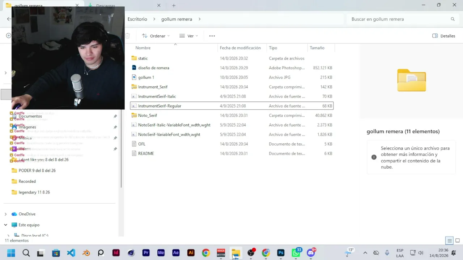Viewport: 463px width, 260px height.
Task: Switch to details list view icon in status bar
Action: tap(449, 240)
